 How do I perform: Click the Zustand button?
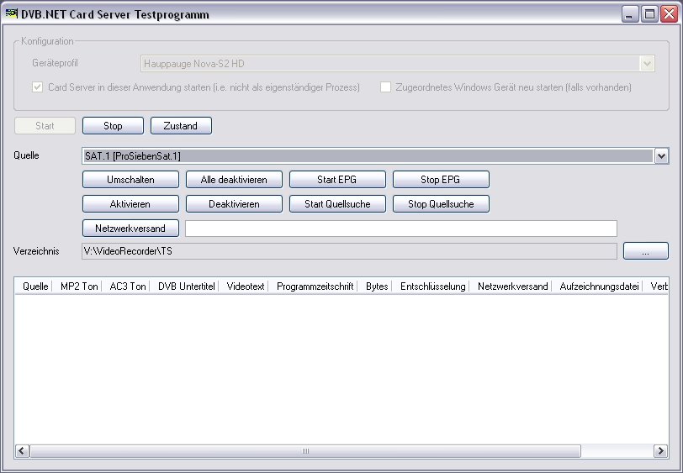point(181,126)
